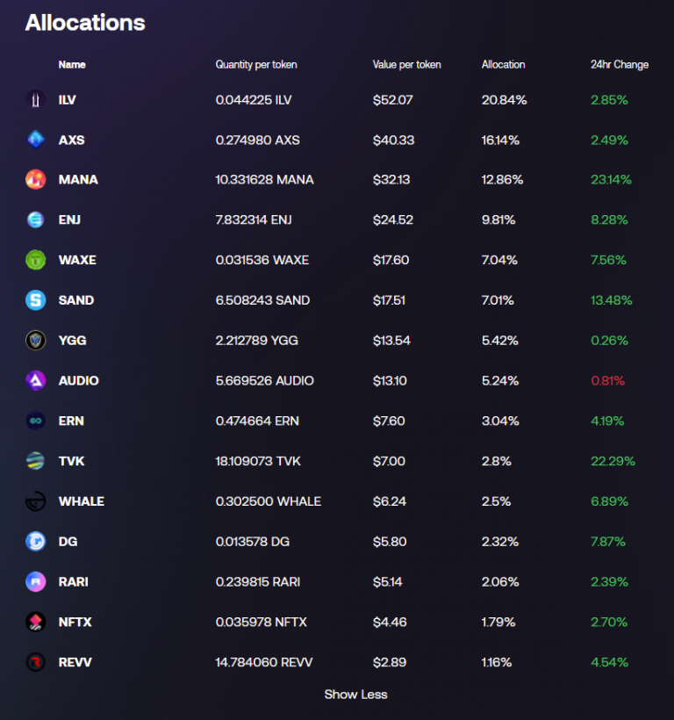Click the MANA token name
Viewport: 674px width, 720px height.
pos(78,180)
